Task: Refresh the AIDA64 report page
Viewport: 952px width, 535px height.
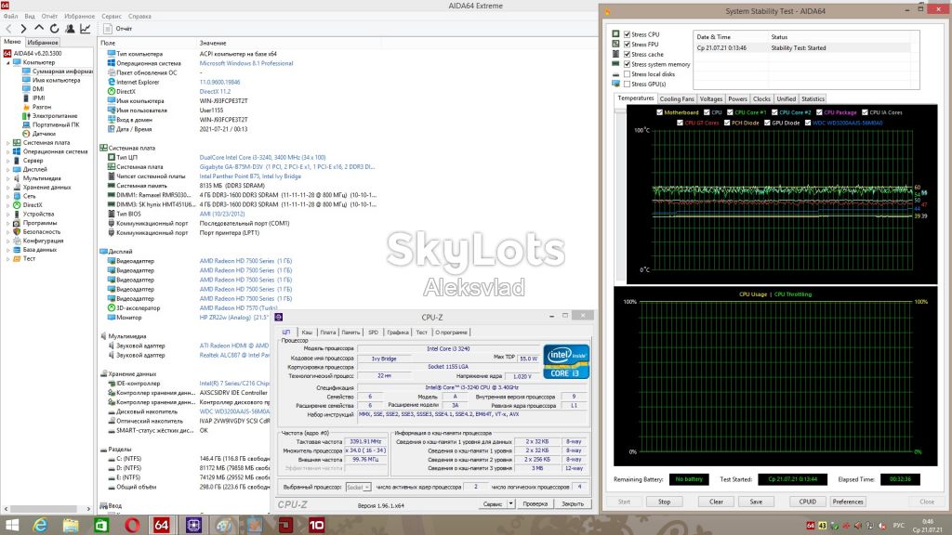Action: (55, 29)
